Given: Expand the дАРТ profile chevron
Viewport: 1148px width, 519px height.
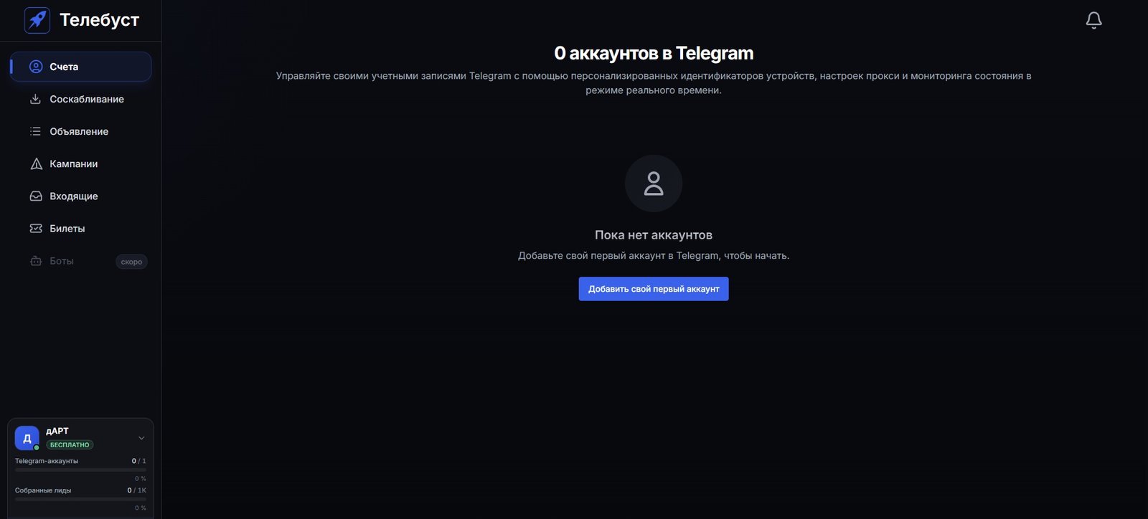Looking at the screenshot, I should click(141, 438).
